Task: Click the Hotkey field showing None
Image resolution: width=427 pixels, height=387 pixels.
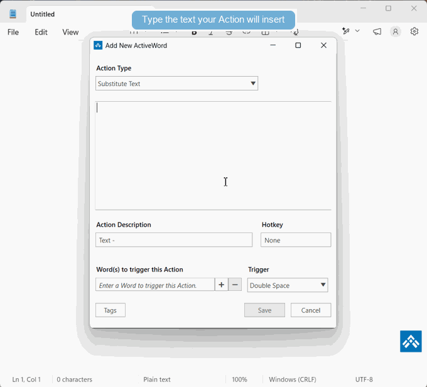Action: click(296, 240)
